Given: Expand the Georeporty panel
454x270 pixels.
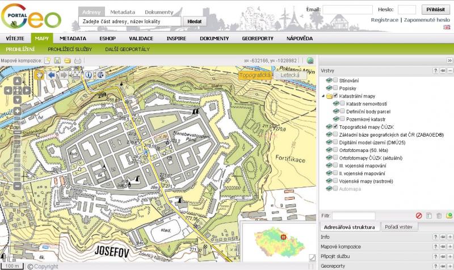Looking at the screenshot, I should pos(449,265).
